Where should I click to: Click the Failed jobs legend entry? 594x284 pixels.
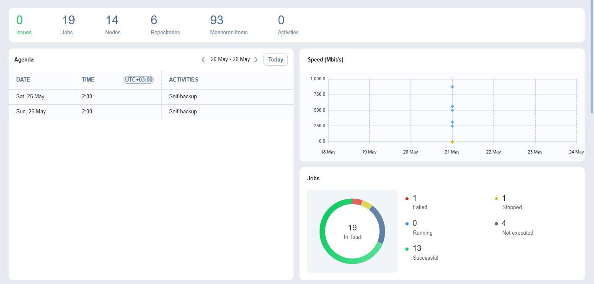click(x=420, y=202)
